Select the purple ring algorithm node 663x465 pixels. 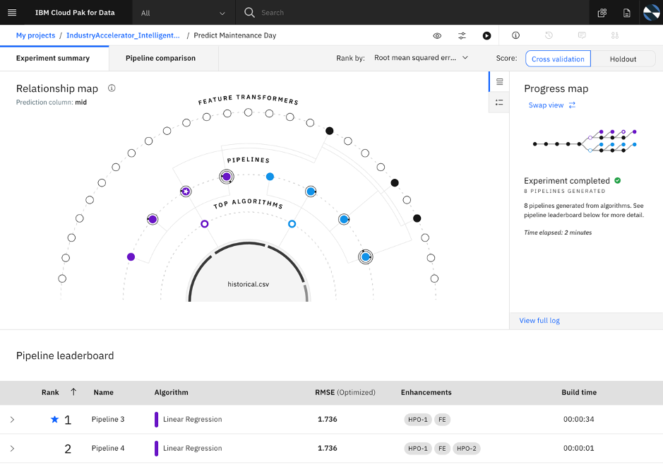point(205,224)
